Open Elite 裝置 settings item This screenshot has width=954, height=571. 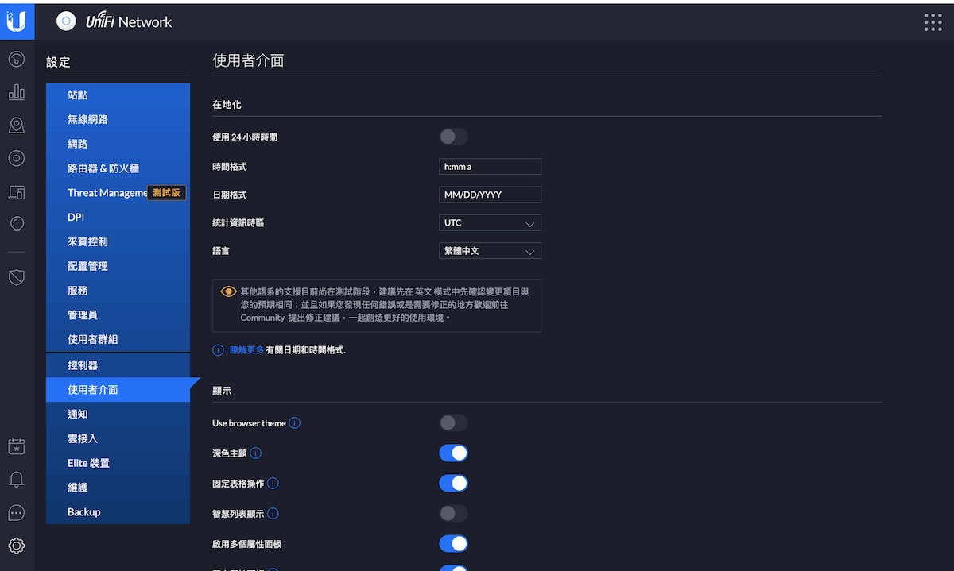pyautogui.click(x=118, y=463)
